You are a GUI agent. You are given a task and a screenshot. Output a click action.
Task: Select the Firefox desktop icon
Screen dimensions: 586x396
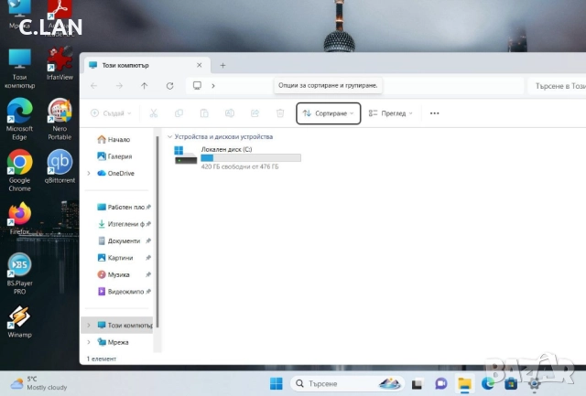19,216
